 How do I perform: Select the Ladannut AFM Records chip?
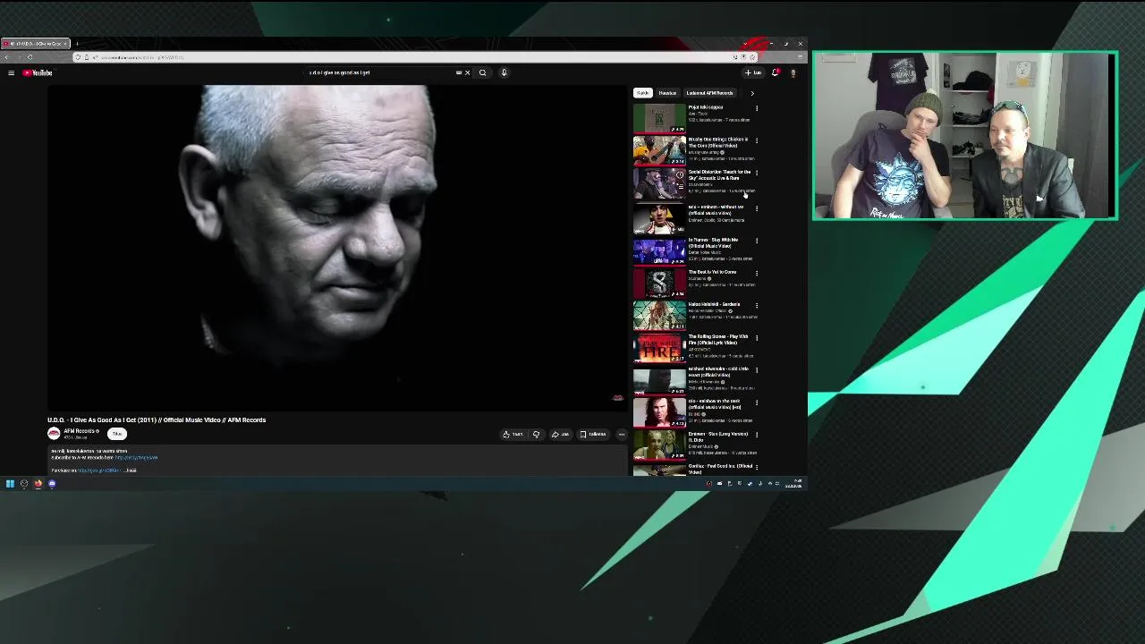pyautogui.click(x=709, y=93)
